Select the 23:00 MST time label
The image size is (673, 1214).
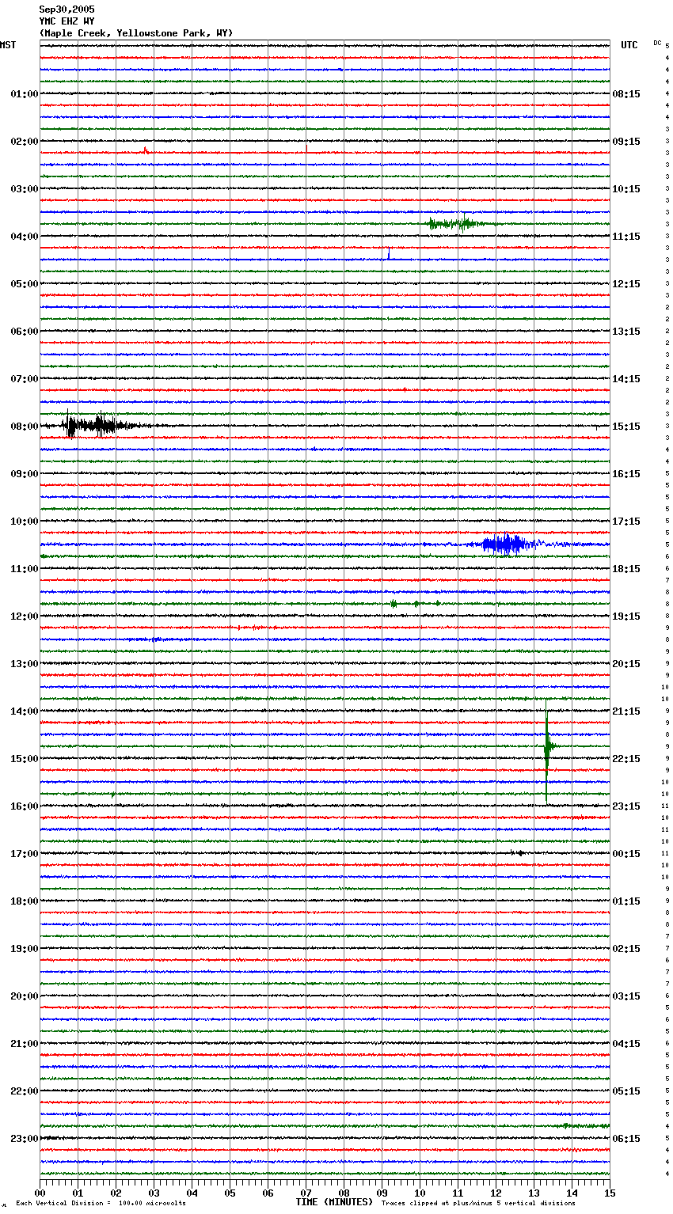[x=25, y=1139]
